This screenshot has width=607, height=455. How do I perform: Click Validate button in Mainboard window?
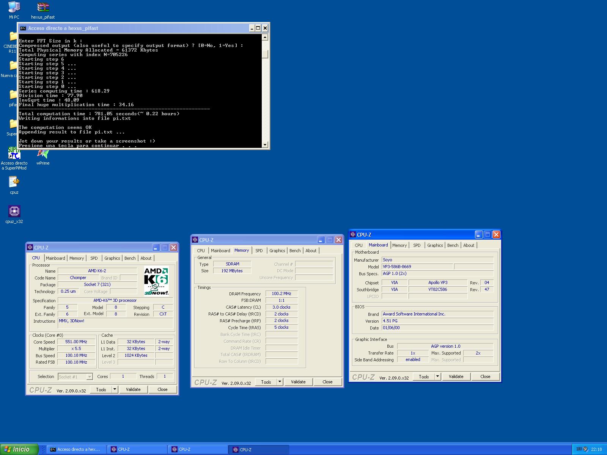[x=456, y=377]
